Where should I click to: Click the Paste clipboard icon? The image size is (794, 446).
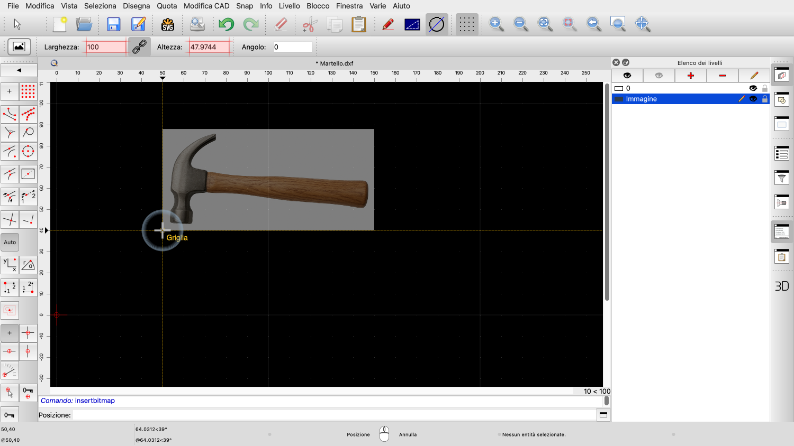(359, 24)
